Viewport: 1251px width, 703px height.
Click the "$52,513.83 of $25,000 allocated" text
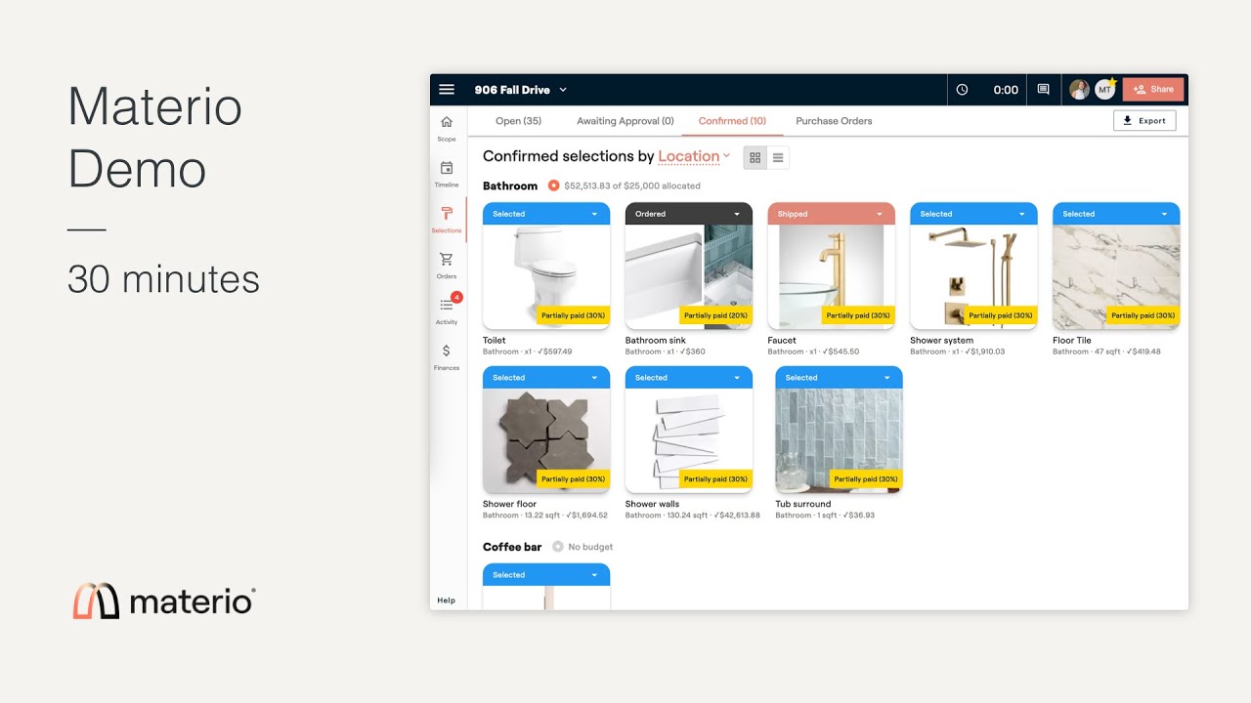coord(632,186)
